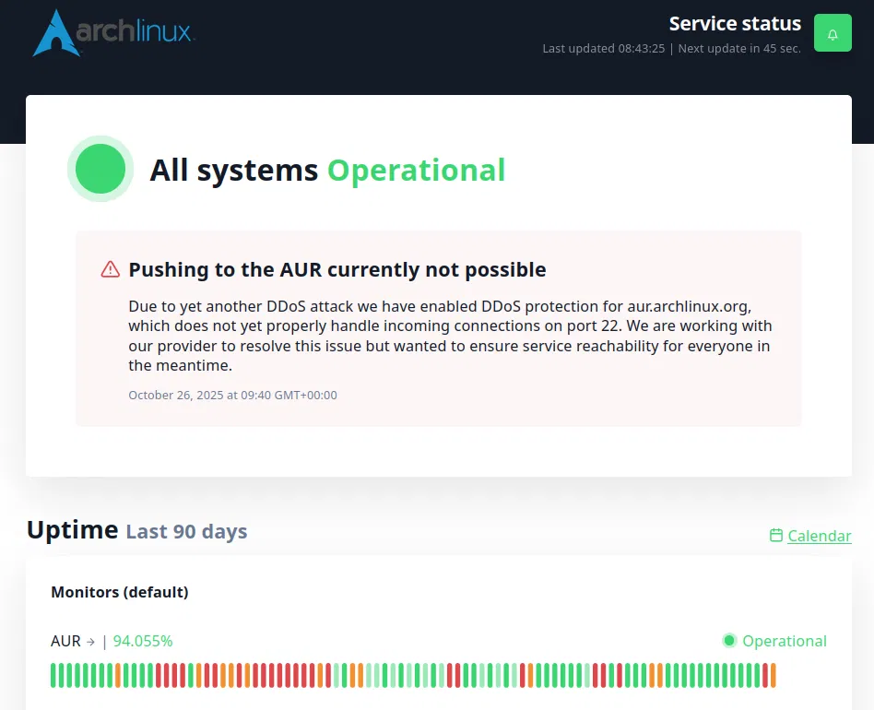The width and height of the screenshot is (874, 710).
Task: Click the 'Next update in 45 sec.' text
Action: pos(739,49)
